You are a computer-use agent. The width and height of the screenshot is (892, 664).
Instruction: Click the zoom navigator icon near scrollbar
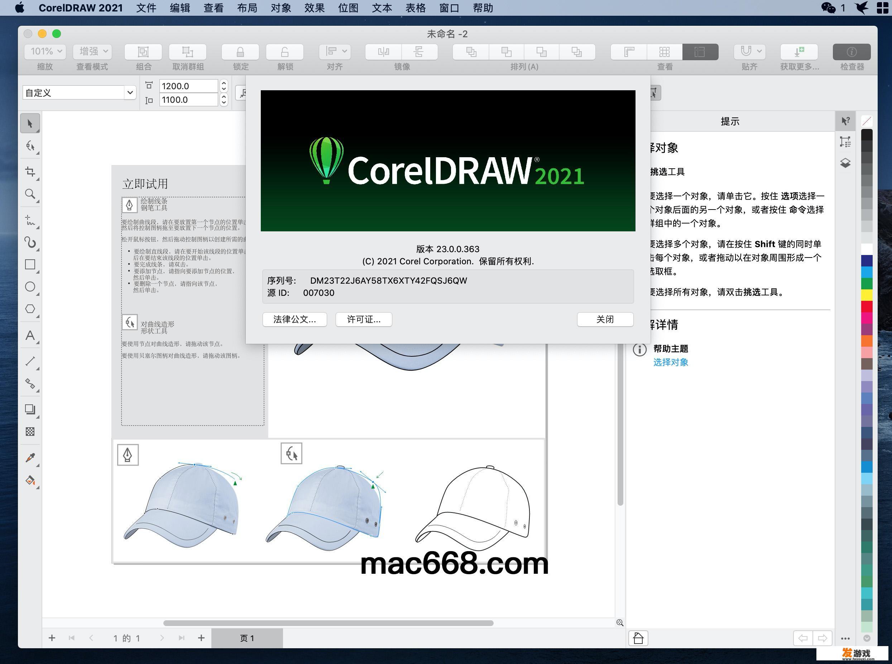point(620,622)
